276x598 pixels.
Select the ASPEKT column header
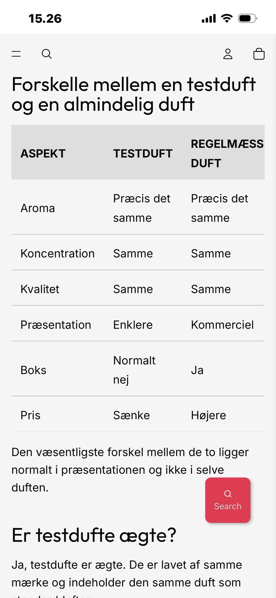[43, 153]
